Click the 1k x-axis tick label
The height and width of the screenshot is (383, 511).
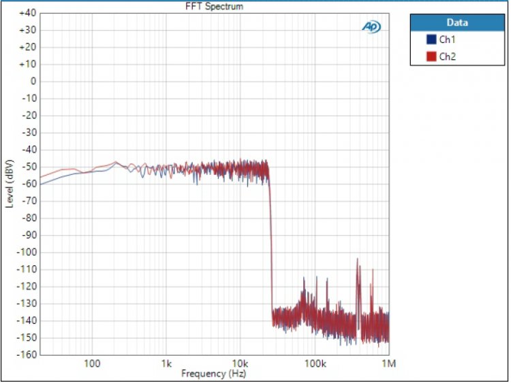(x=166, y=363)
